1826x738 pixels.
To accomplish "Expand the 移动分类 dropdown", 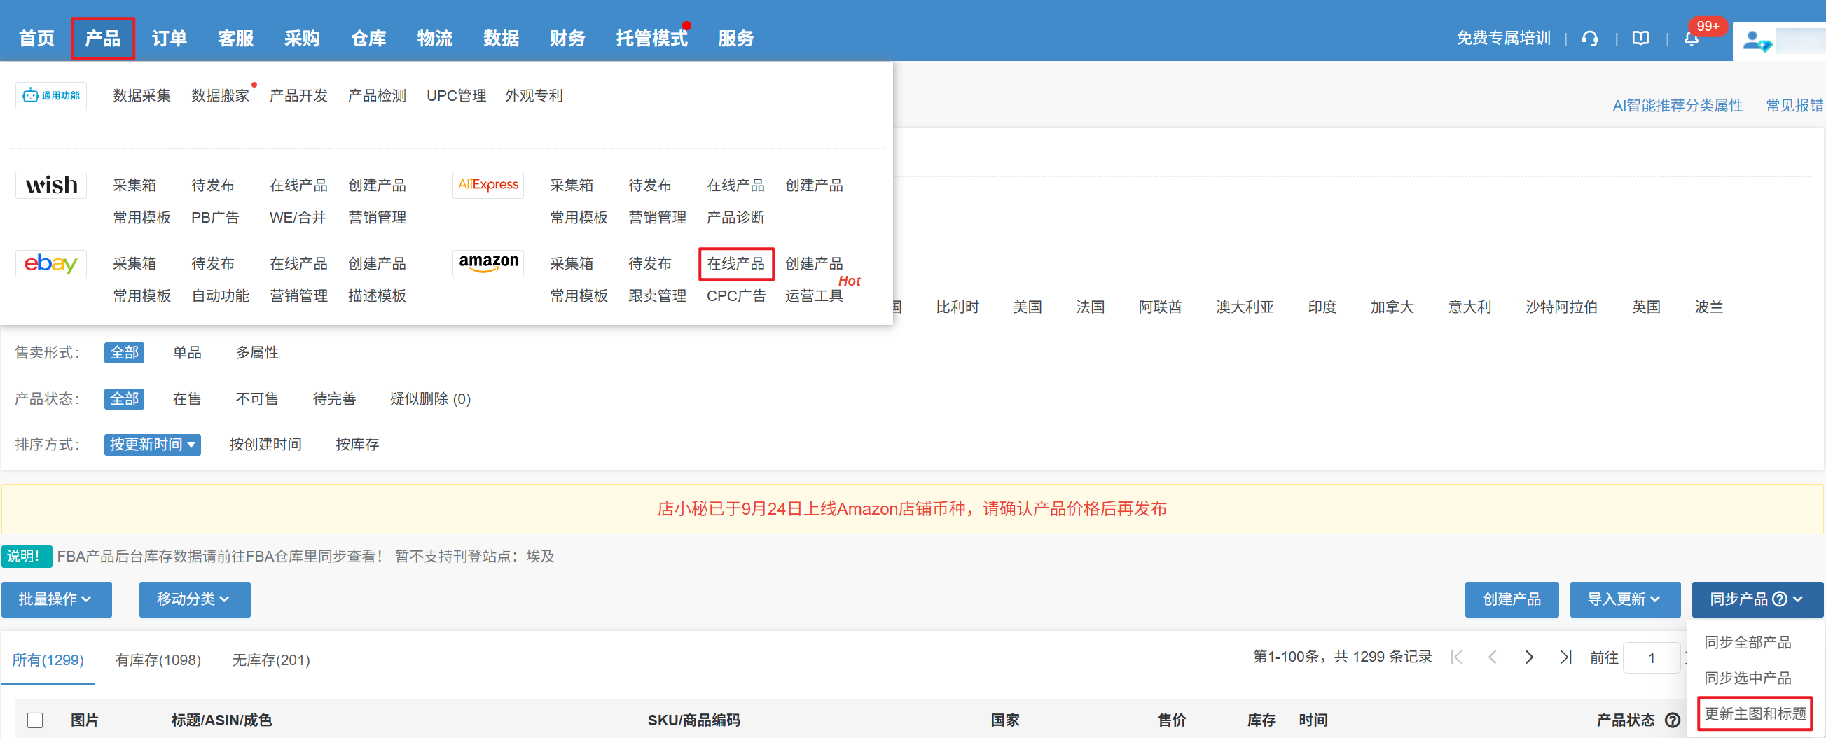I will (x=194, y=599).
